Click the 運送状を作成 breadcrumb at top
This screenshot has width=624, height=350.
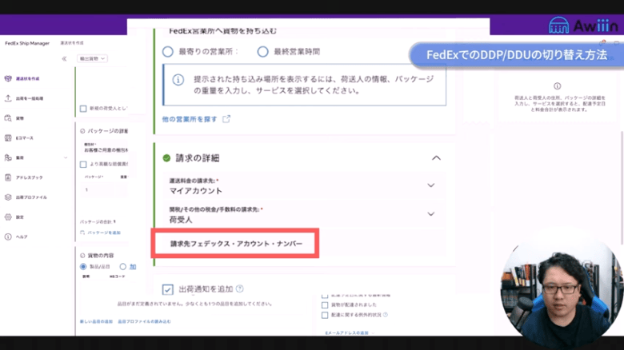click(72, 43)
